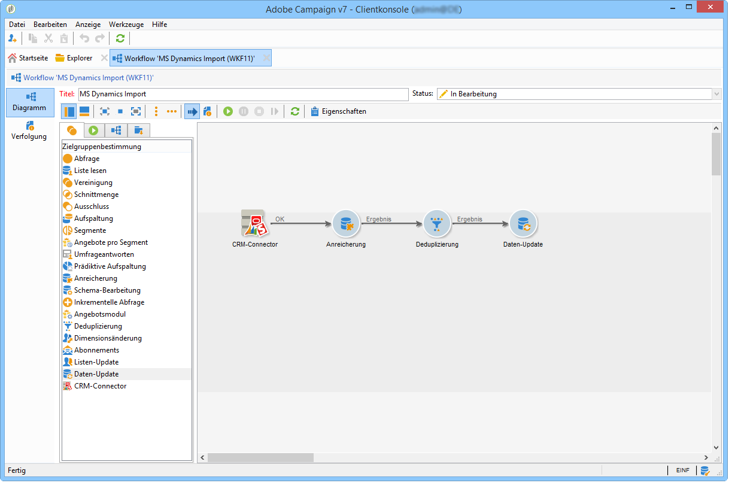Viewport: 738px width, 492px height.
Task: Select the flow control palette tab
Action: [116, 130]
